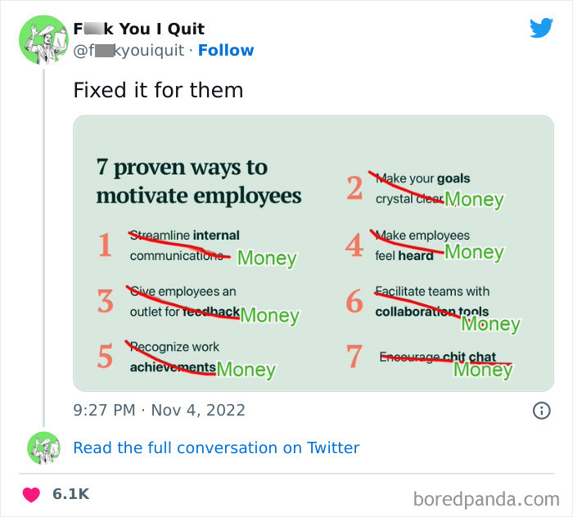Like the tweet with the heart icon
Screen dimensions: 573x517
pos(31,494)
